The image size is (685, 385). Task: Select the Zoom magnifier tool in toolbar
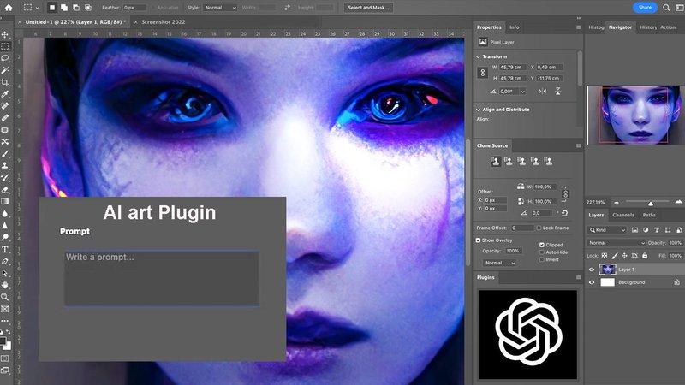coord(5,297)
